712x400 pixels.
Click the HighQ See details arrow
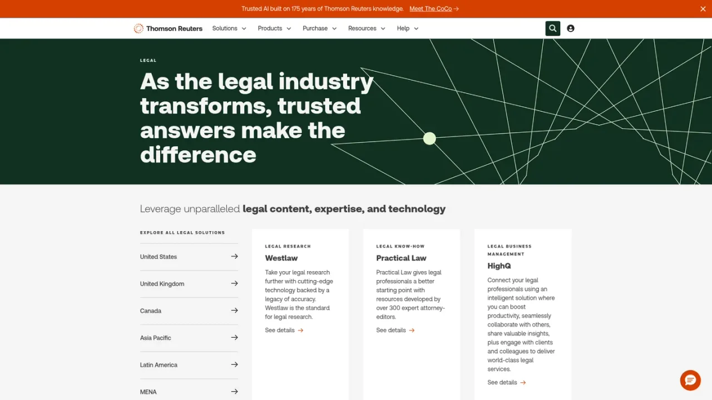(523, 382)
